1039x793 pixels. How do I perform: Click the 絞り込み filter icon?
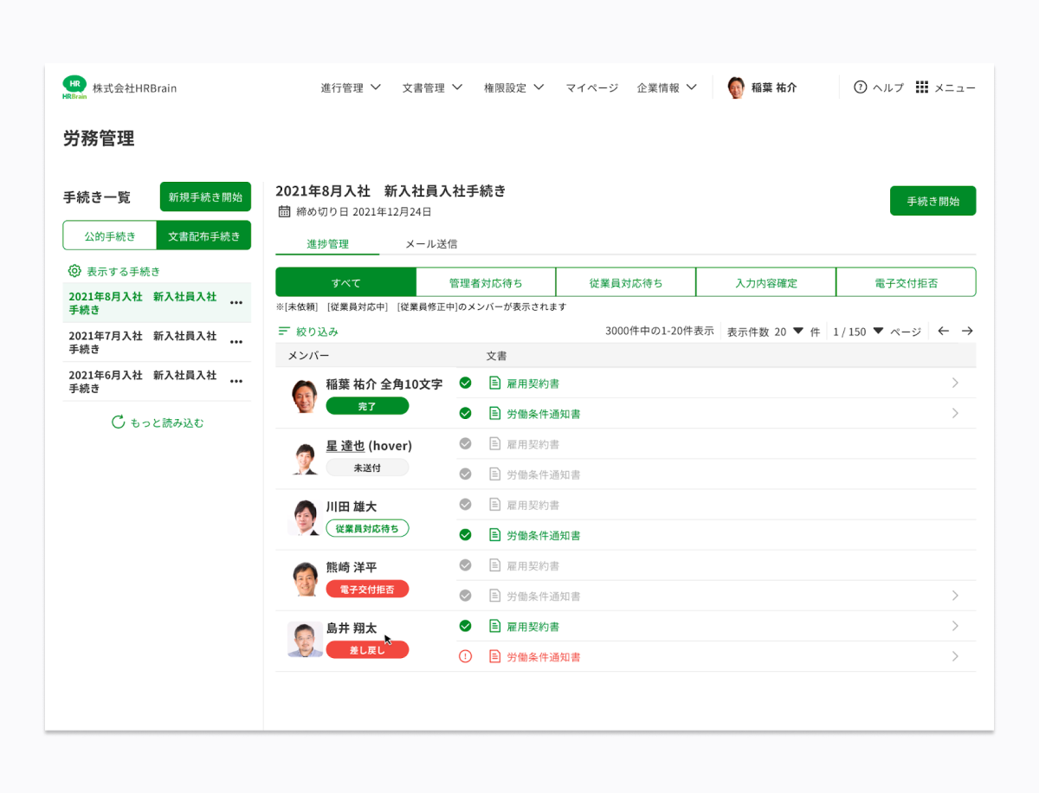pos(285,331)
